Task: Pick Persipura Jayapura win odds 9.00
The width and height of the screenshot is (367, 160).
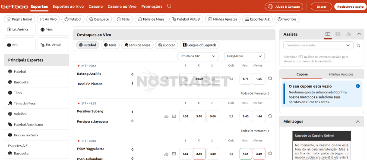Action: tap(213, 116)
